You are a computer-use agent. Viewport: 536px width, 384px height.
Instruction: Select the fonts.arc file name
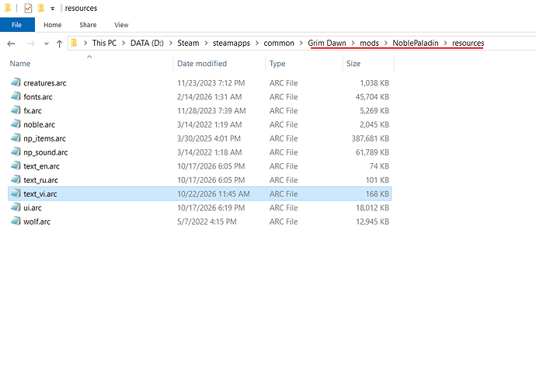(x=38, y=96)
